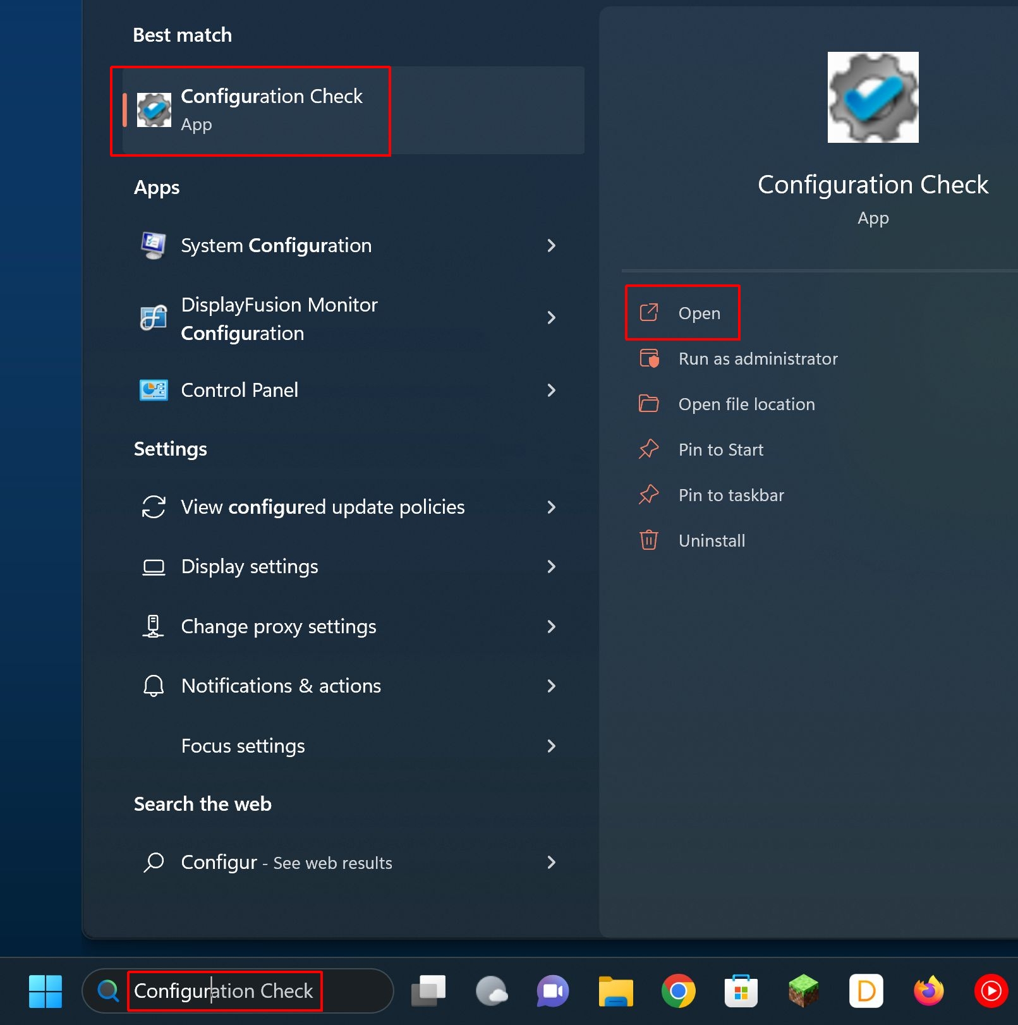
Task: Expand Notifications & actions chevron
Action: (551, 686)
